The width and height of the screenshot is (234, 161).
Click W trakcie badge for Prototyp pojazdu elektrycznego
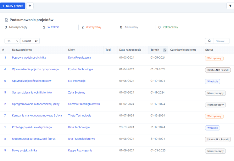(x=213, y=128)
